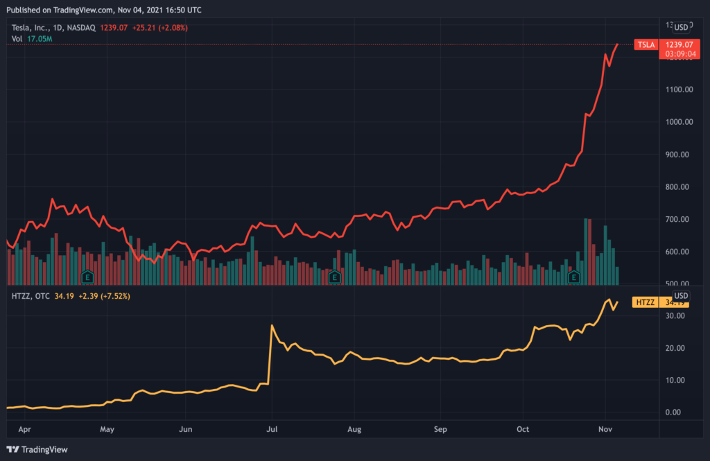Click the 0.00 axis label on the HTZZ pane
This screenshot has width=710, height=461.
673,412
